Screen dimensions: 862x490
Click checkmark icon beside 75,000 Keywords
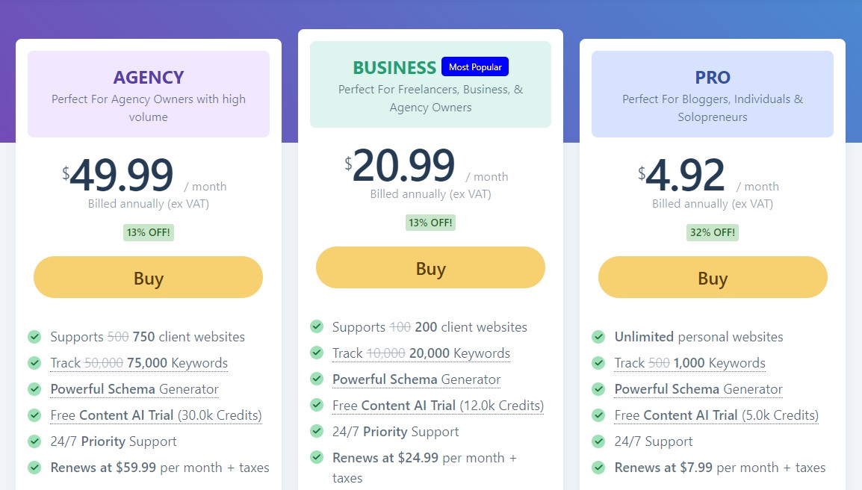point(34,363)
